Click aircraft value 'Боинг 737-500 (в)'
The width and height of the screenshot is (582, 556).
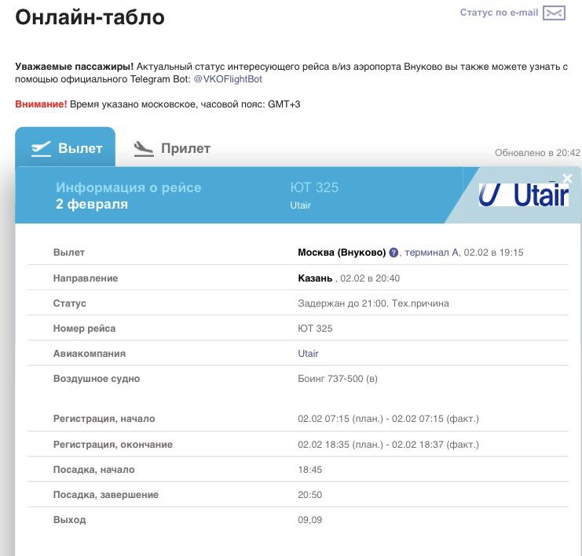338,379
